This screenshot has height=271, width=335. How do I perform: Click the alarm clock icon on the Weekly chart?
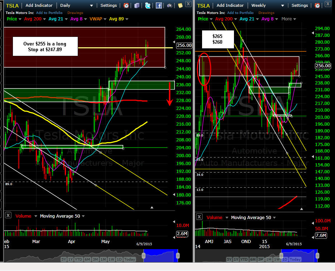pos(317,5)
